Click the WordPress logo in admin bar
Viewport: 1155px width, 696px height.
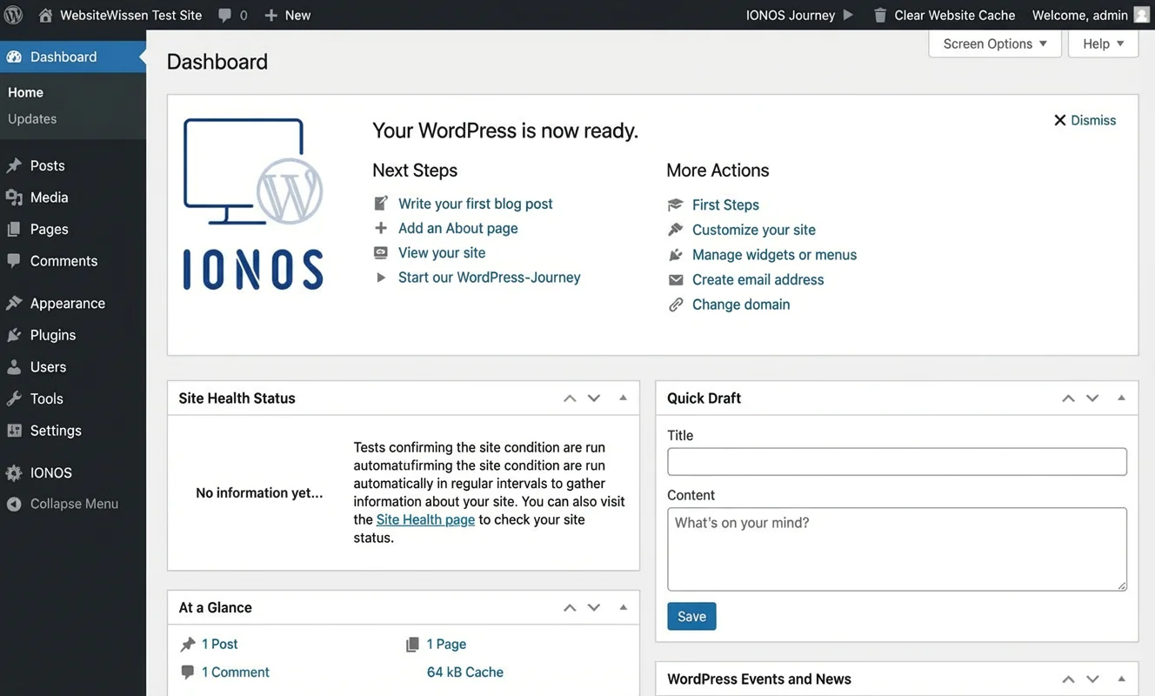click(14, 15)
